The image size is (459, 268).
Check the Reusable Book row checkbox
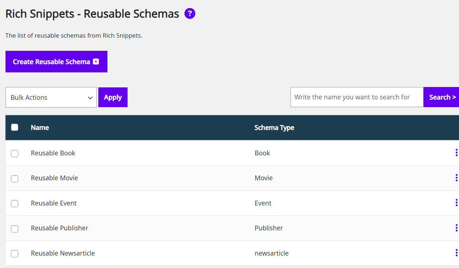[15, 154]
